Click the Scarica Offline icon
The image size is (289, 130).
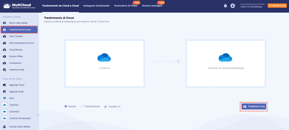click(x=5, y=56)
